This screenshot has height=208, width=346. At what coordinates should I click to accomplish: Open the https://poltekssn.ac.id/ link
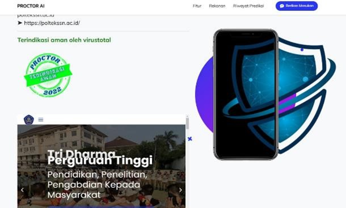[52, 23]
